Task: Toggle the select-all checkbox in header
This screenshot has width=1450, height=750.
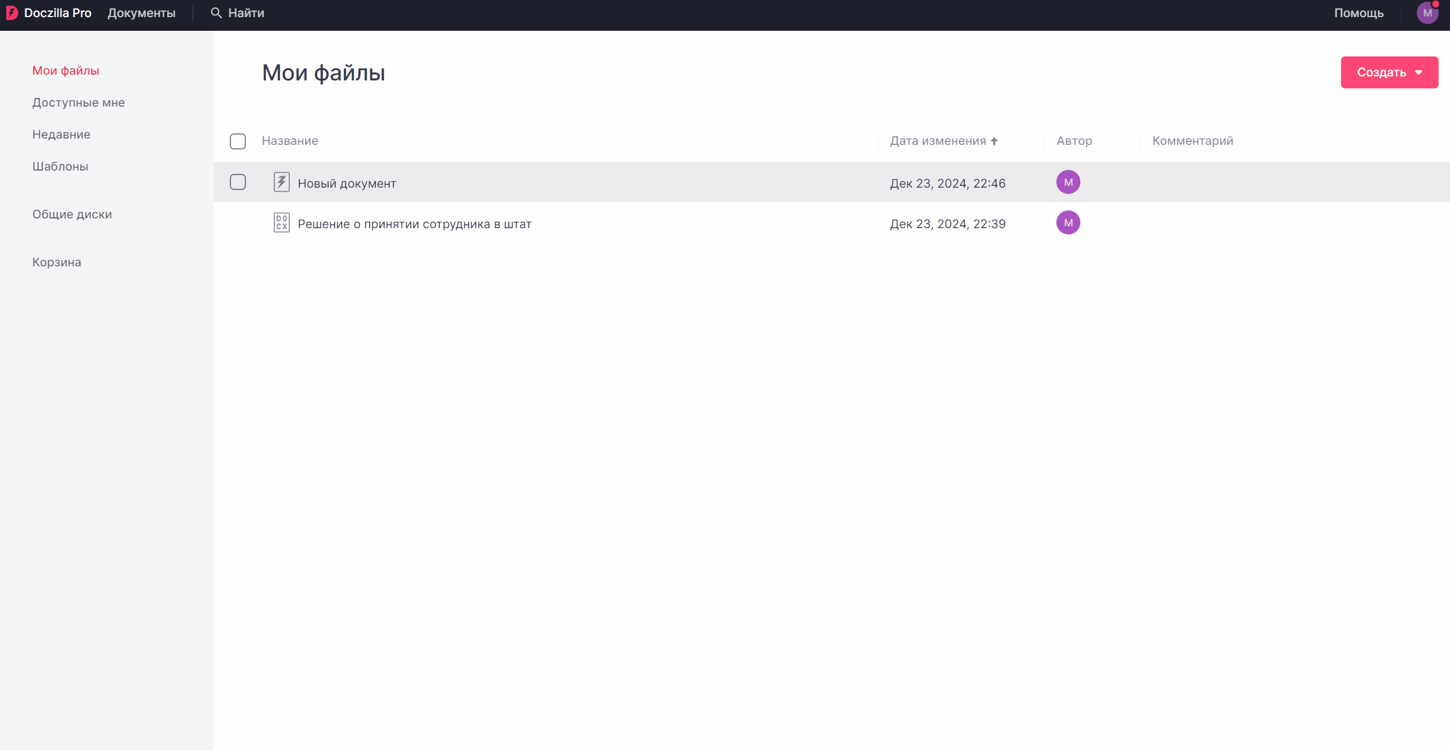Action: 238,141
